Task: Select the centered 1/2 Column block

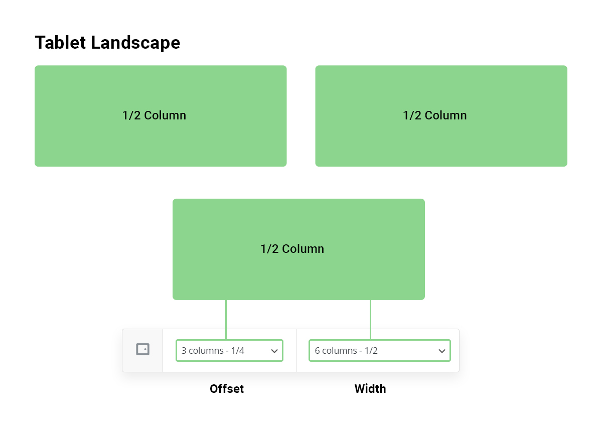Action: (298, 249)
